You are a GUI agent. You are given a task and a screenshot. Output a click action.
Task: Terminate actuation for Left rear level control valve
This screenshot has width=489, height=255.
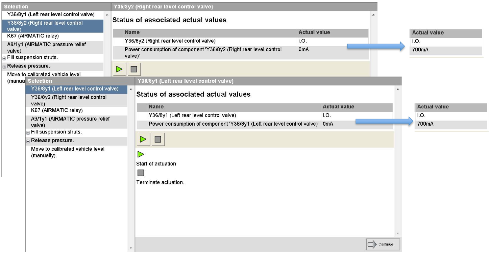pyautogui.click(x=158, y=139)
